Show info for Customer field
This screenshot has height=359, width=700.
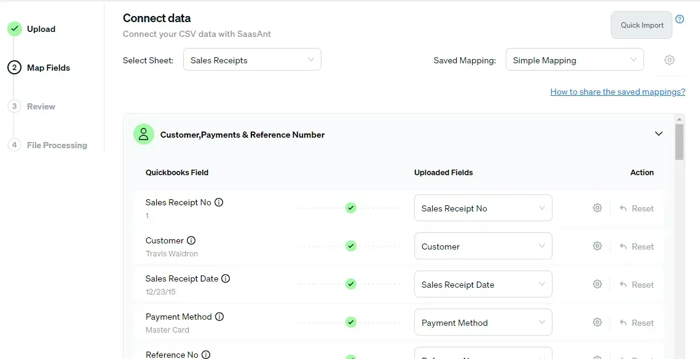pyautogui.click(x=191, y=240)
